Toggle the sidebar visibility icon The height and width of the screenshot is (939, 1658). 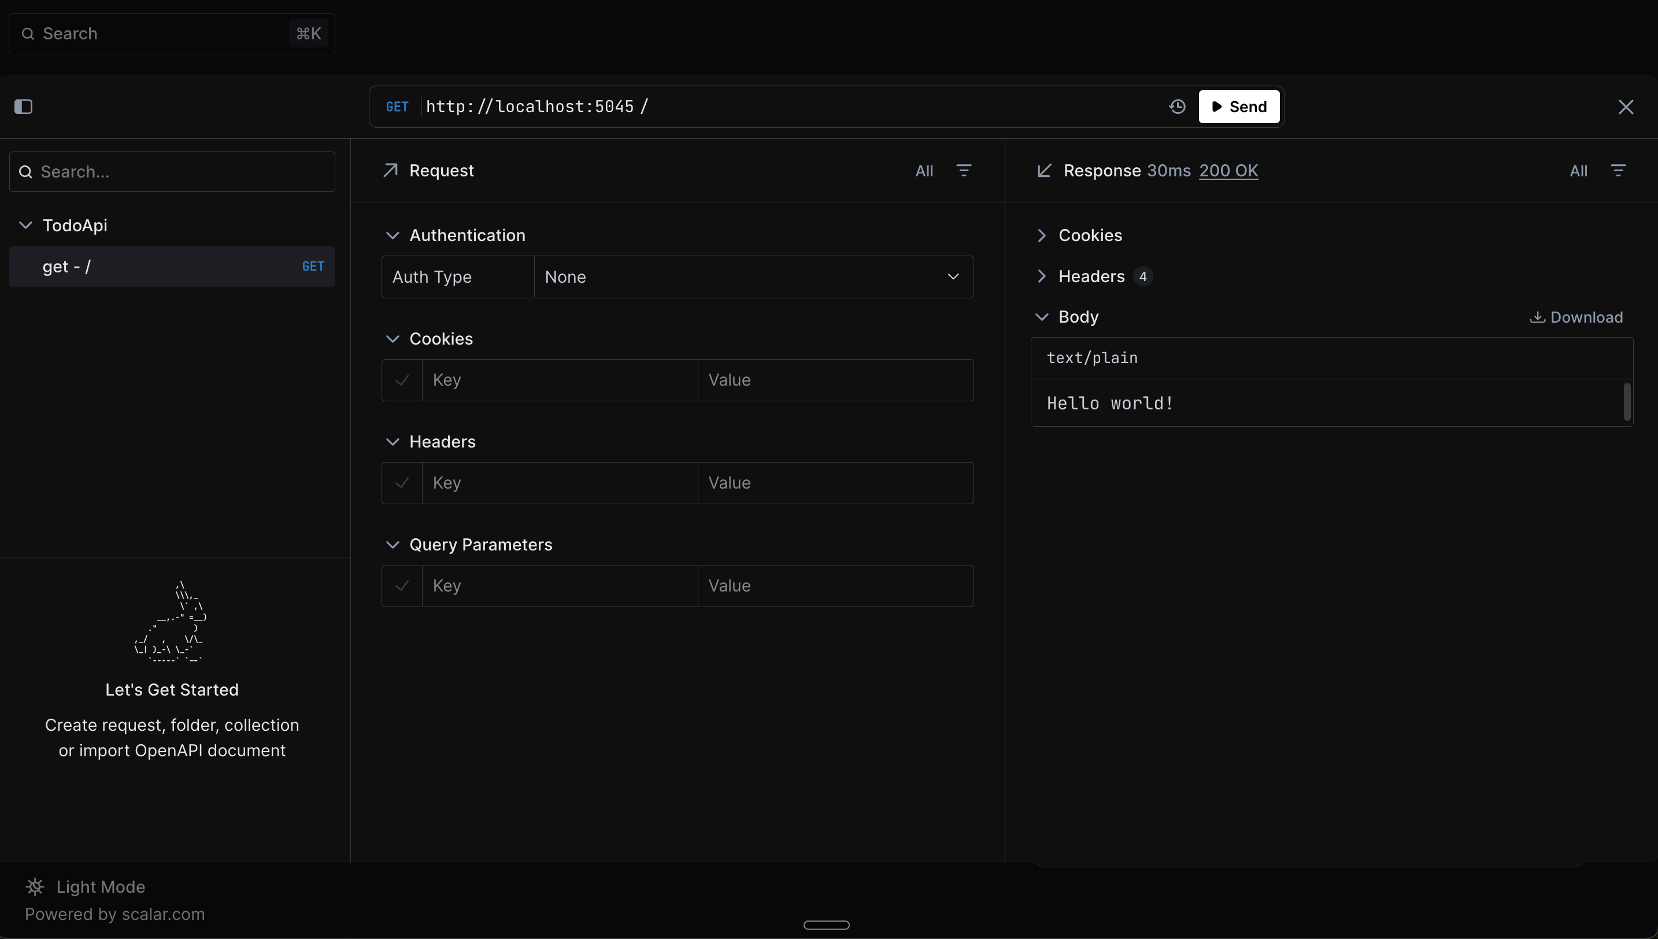24,106
